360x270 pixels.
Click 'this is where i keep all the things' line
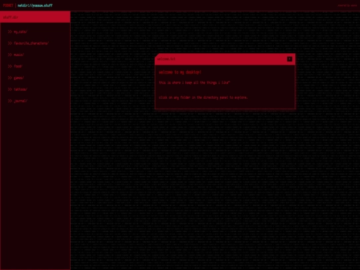(x=194, y=83)
